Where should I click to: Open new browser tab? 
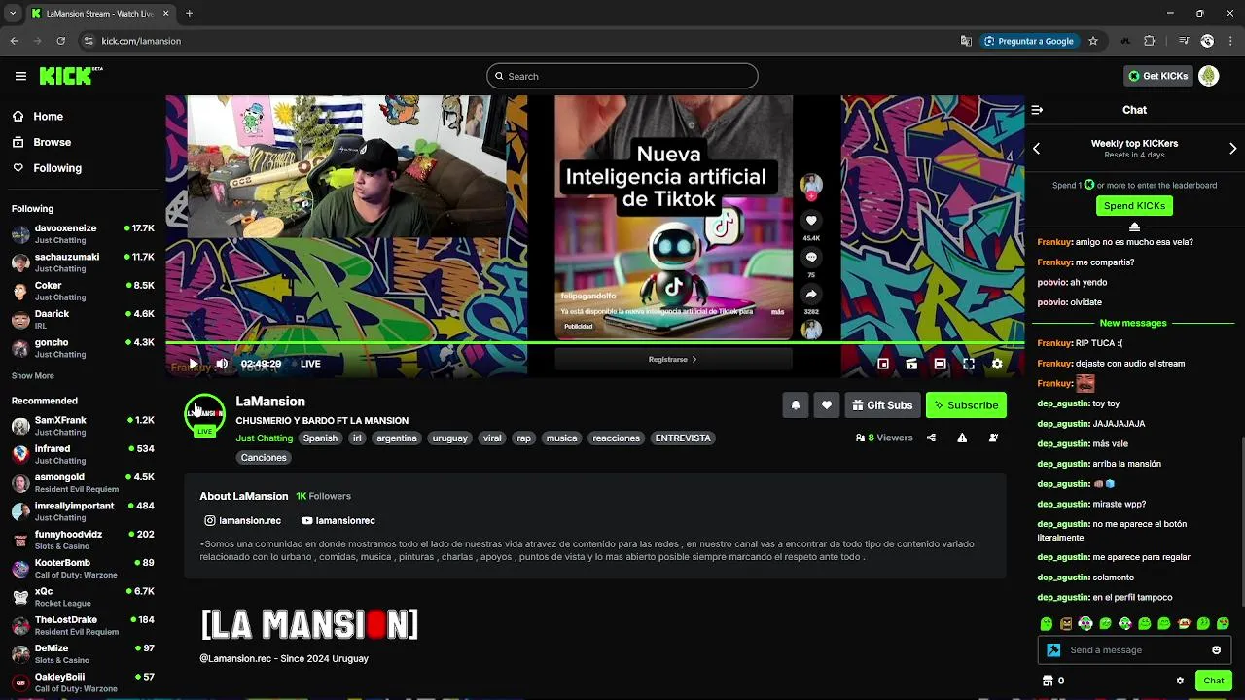[x=189, y=14]
